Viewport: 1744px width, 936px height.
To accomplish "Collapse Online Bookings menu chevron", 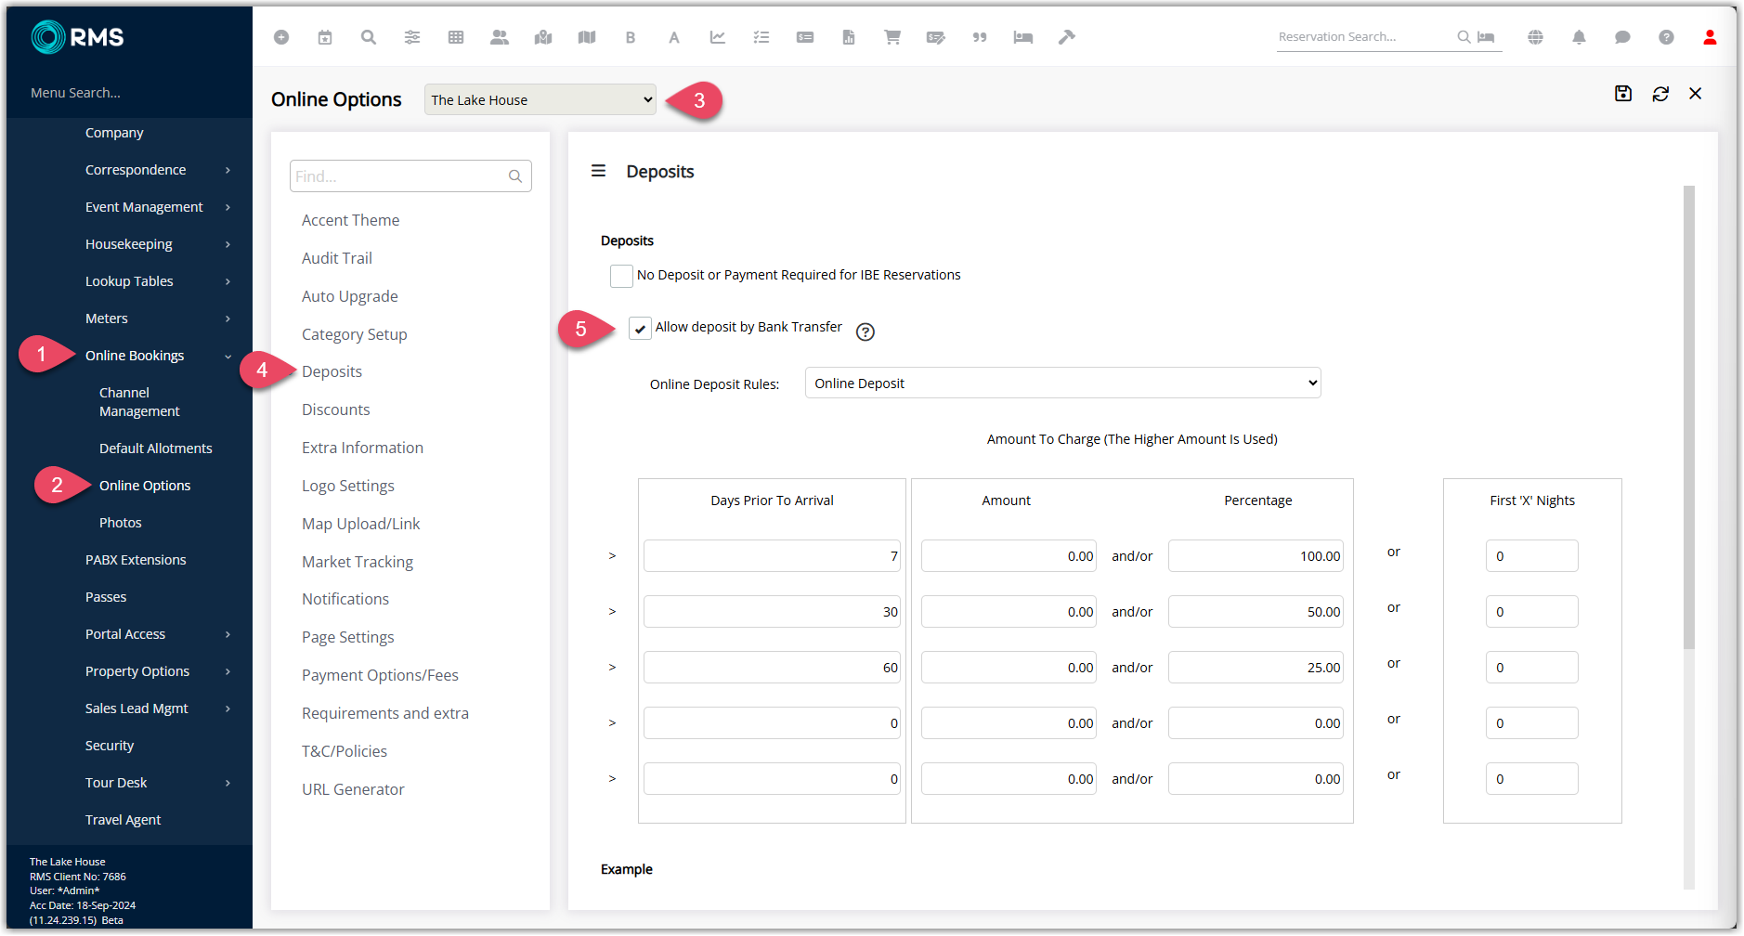I will point(228,357).
